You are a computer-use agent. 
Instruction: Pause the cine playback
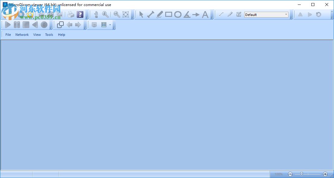(x=17, y=25)
